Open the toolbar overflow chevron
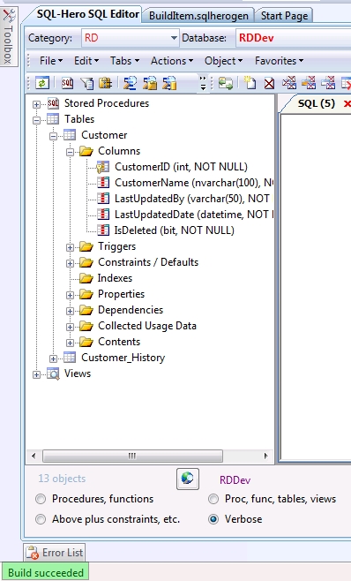 [203, 83]
